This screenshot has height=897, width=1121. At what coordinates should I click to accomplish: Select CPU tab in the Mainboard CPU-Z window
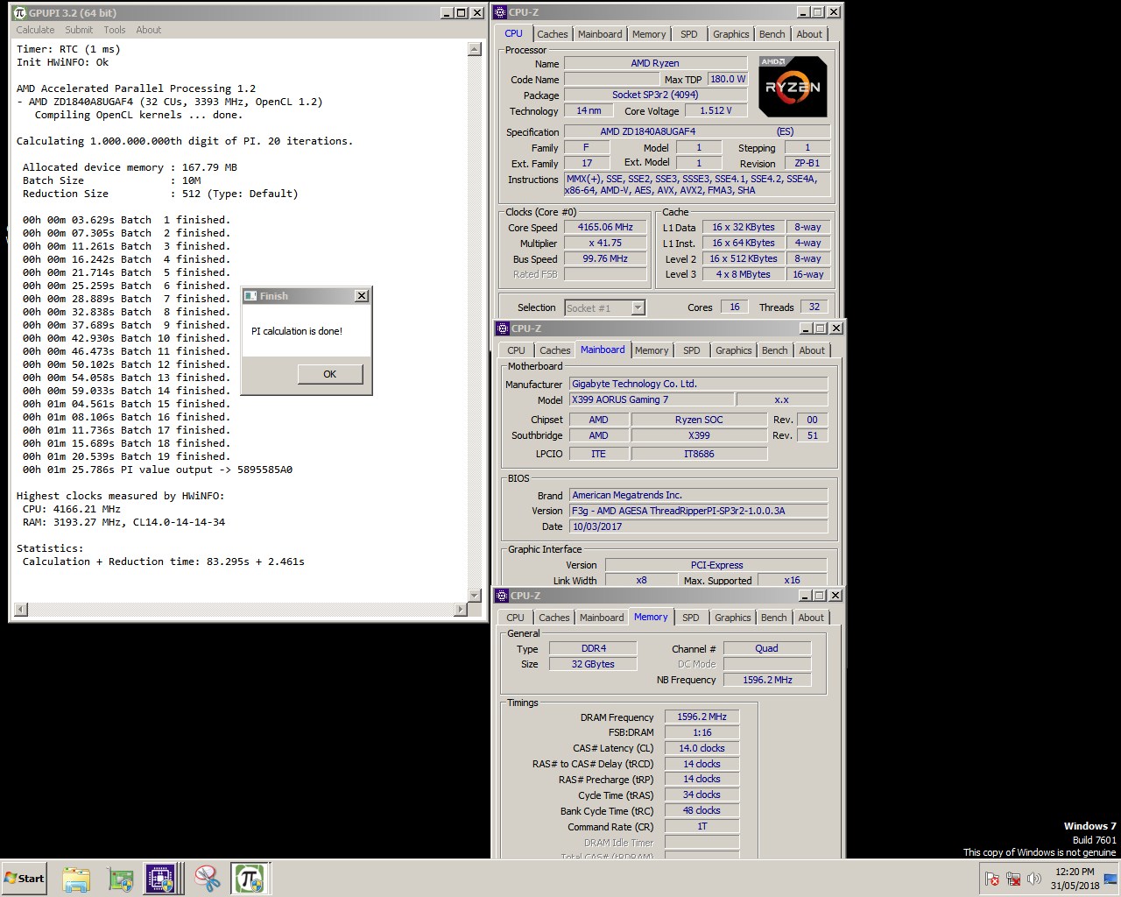point(517,350)
